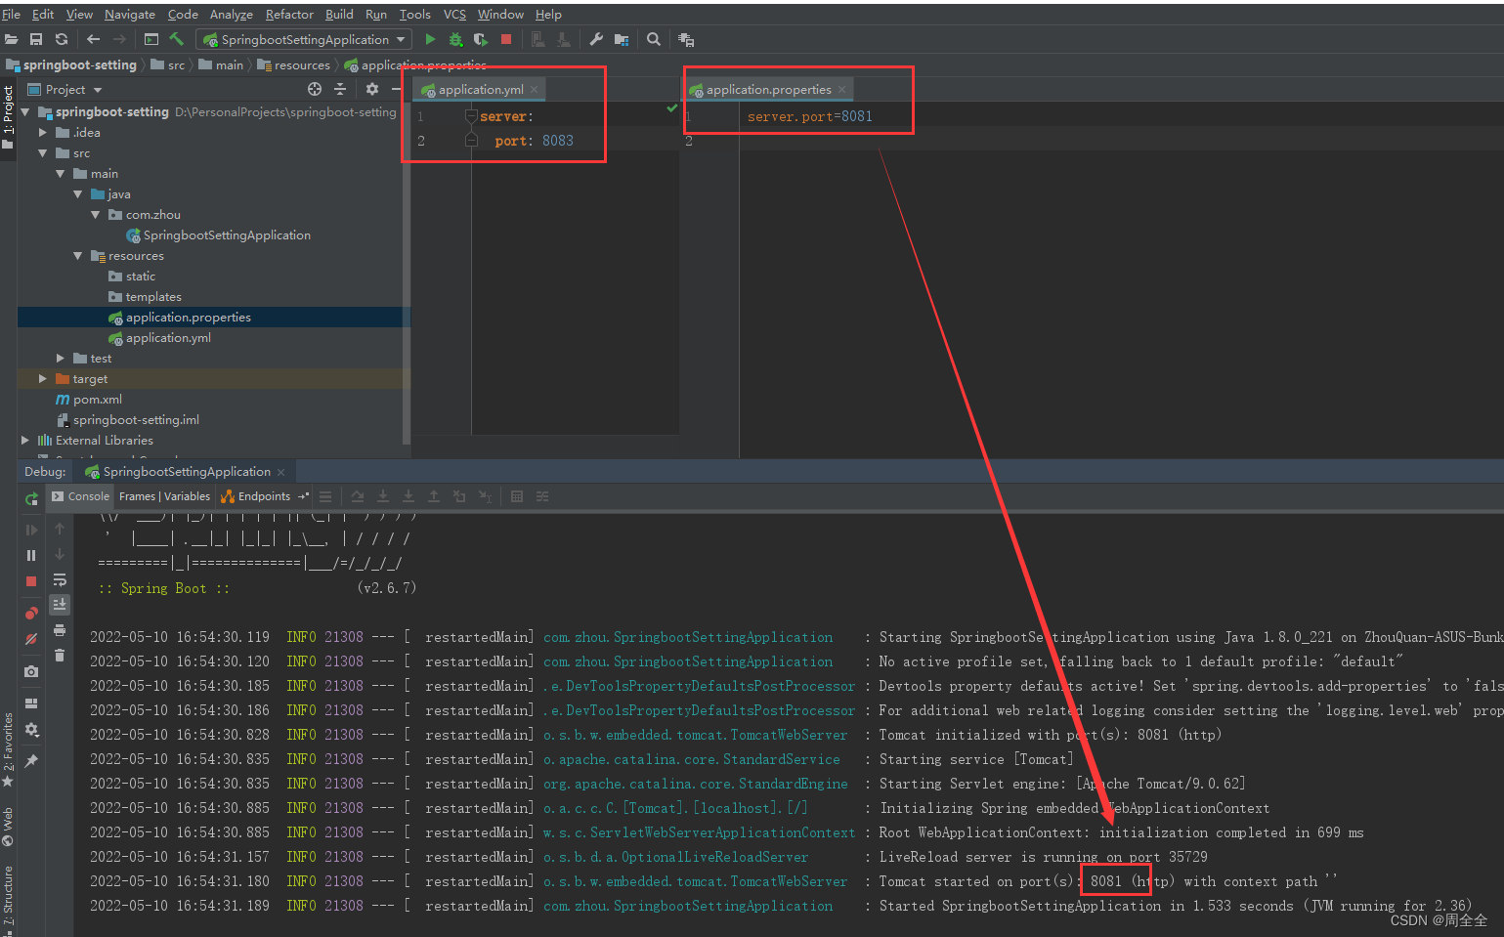Expand the .idea folder arrow

(x=43, y=133)
